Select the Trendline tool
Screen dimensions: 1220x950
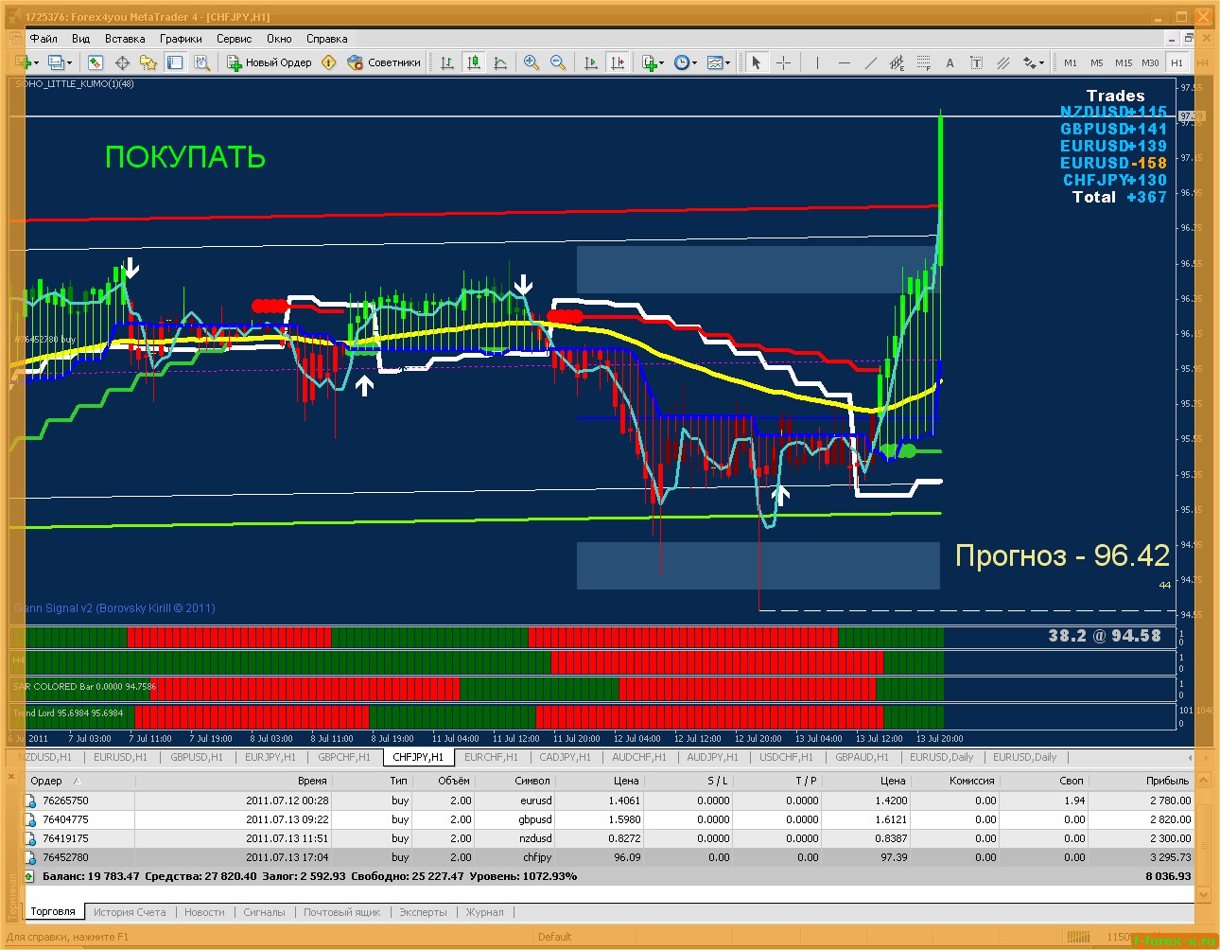pyautogui.click(x=870, y=62)
